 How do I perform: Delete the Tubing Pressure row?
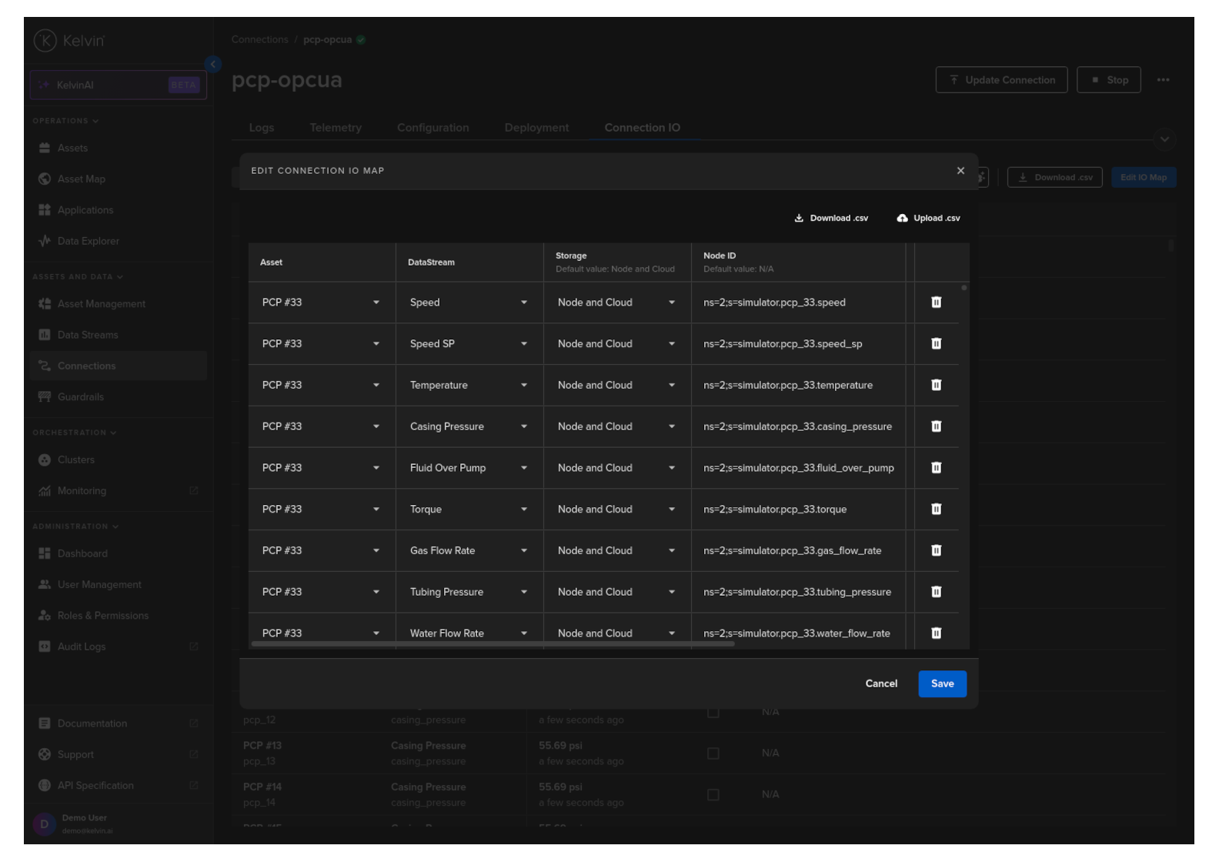coord(936,592)
